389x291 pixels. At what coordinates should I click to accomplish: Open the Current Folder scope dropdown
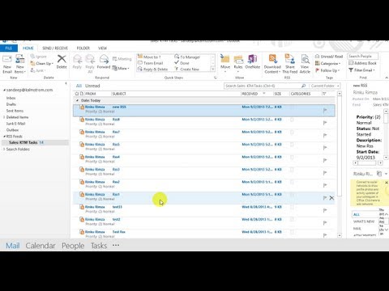pos(324,86)
